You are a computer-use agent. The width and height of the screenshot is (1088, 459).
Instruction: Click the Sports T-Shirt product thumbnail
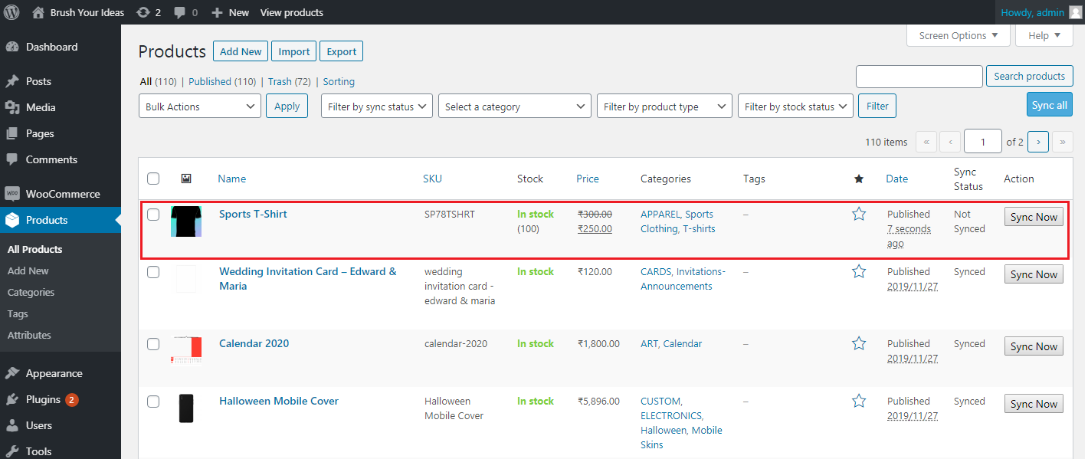pos(186,221)
